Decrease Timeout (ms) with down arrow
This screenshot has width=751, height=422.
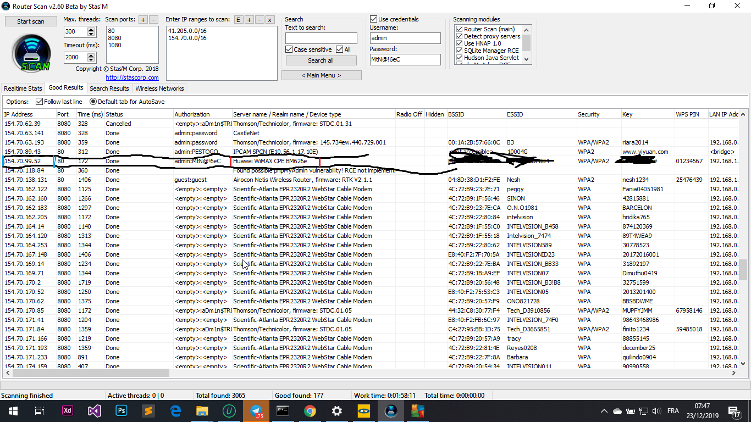click(x=91, y=60)
